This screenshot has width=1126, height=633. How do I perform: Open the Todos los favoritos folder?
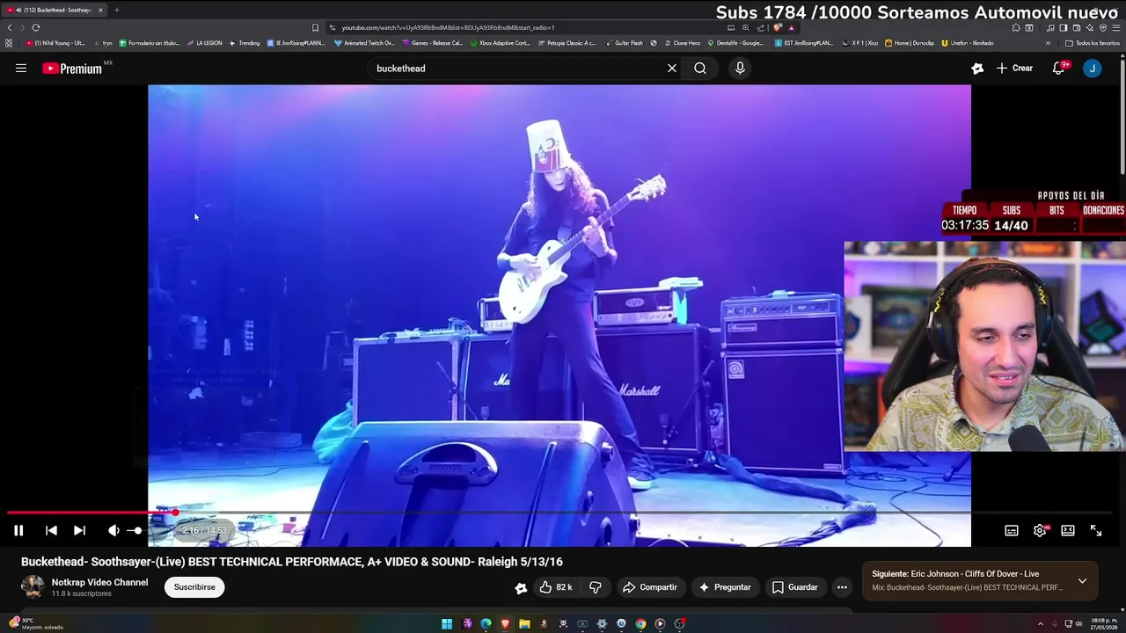1093,43
